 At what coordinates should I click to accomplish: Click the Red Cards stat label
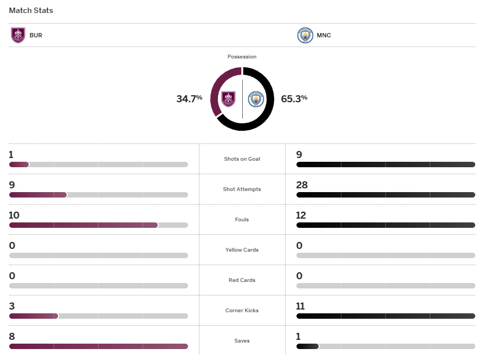242,280
